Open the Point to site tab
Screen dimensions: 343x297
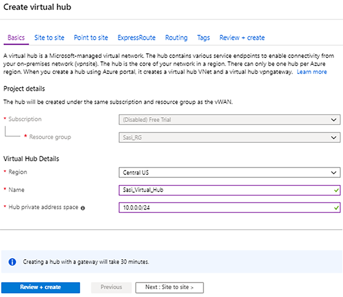point(91,38)
